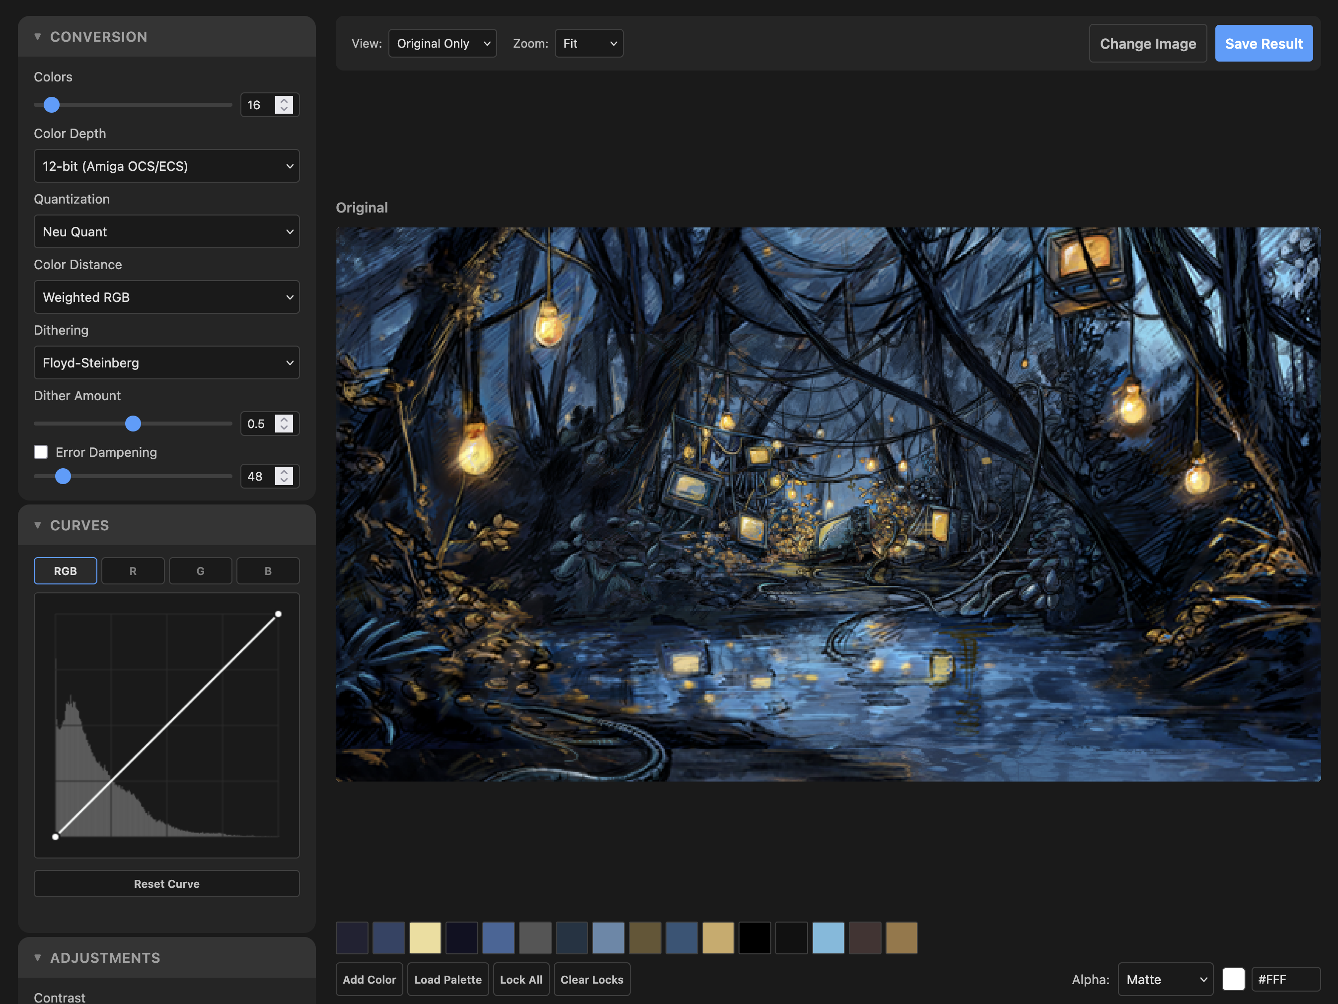Viewport: 1338px width, 1004px height.
Task: Select the light sky-blue palette swatch
Action: [x=827, y=937]
